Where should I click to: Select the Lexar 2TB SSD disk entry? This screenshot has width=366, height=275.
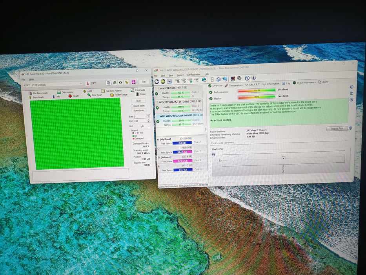179,92
